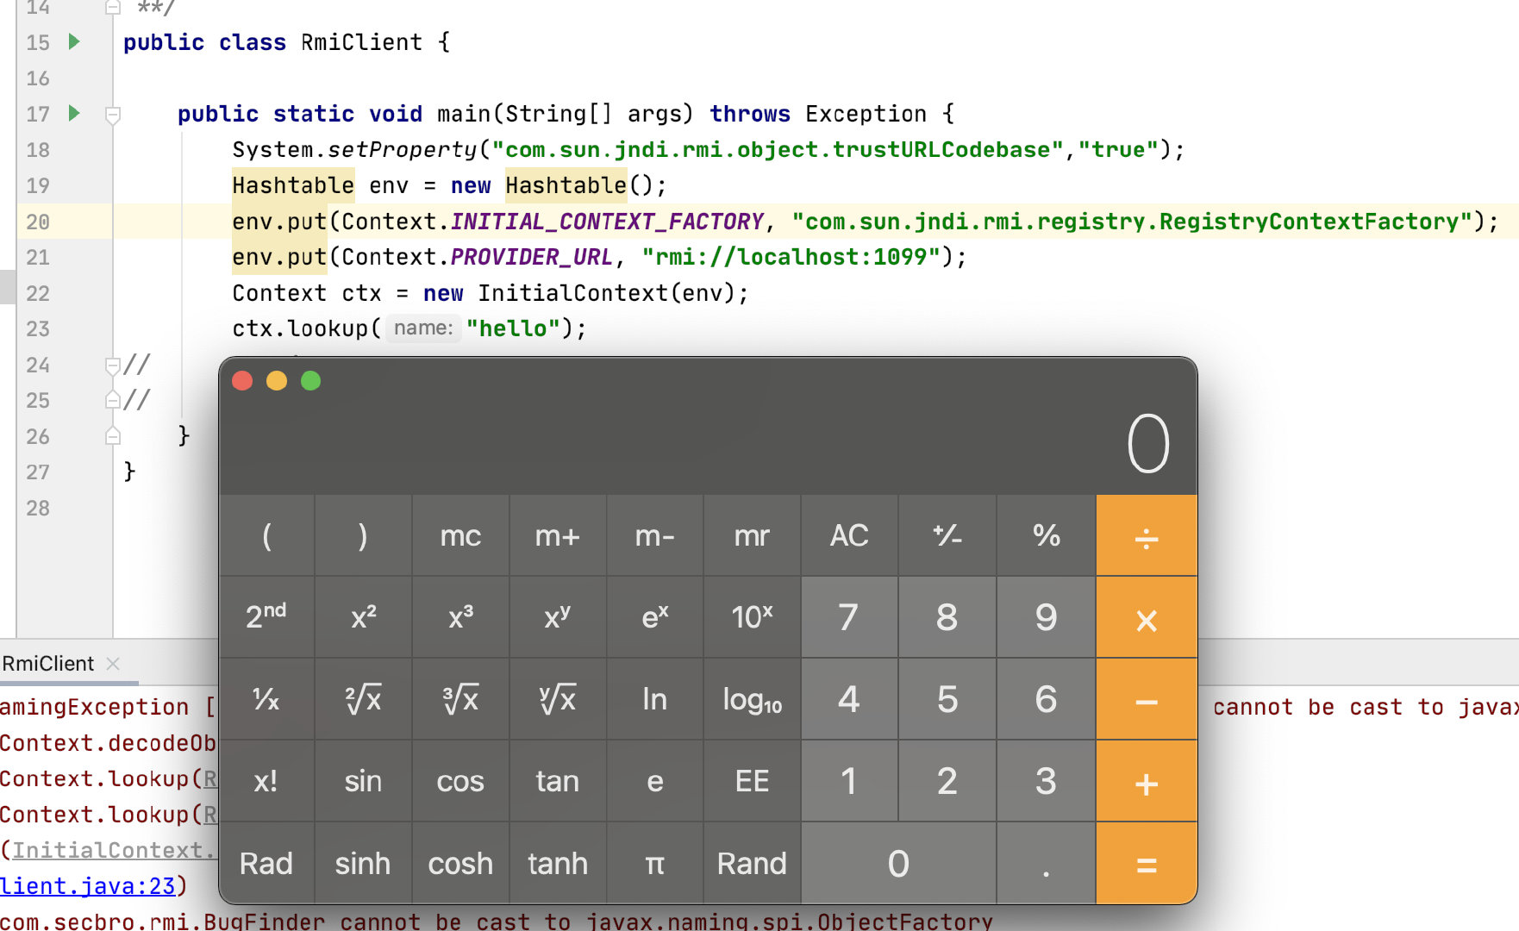This screenshot has height=931, width=1519.
Task: Click the multiply operator key
Action: (x=1147, y=617)
